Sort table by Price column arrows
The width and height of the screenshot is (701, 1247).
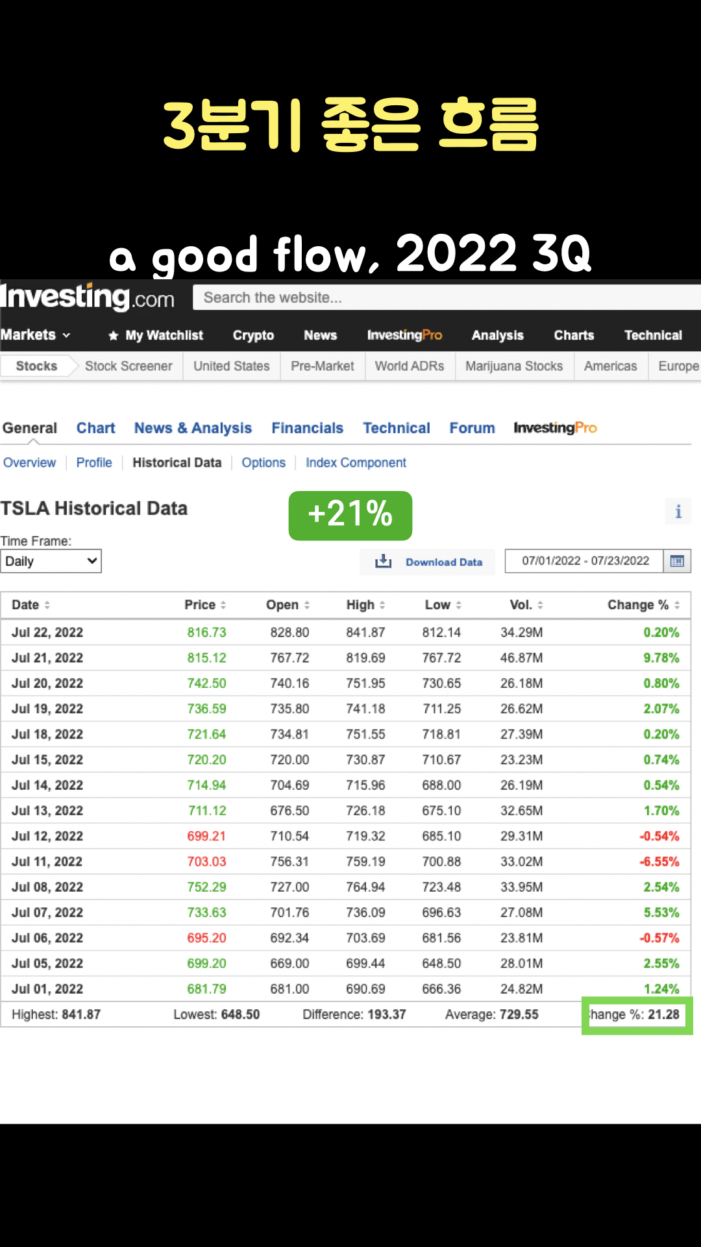(x=223, y=605)
